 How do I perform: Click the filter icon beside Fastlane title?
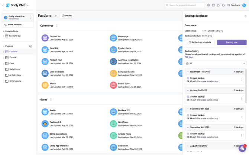[x=56, y=16]
